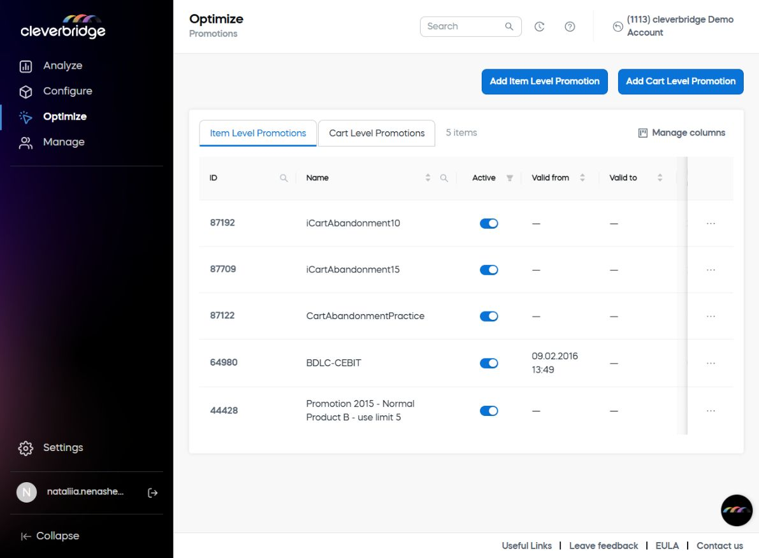Click the log out icon beside the username
The image size is (759, 558).
152,492
